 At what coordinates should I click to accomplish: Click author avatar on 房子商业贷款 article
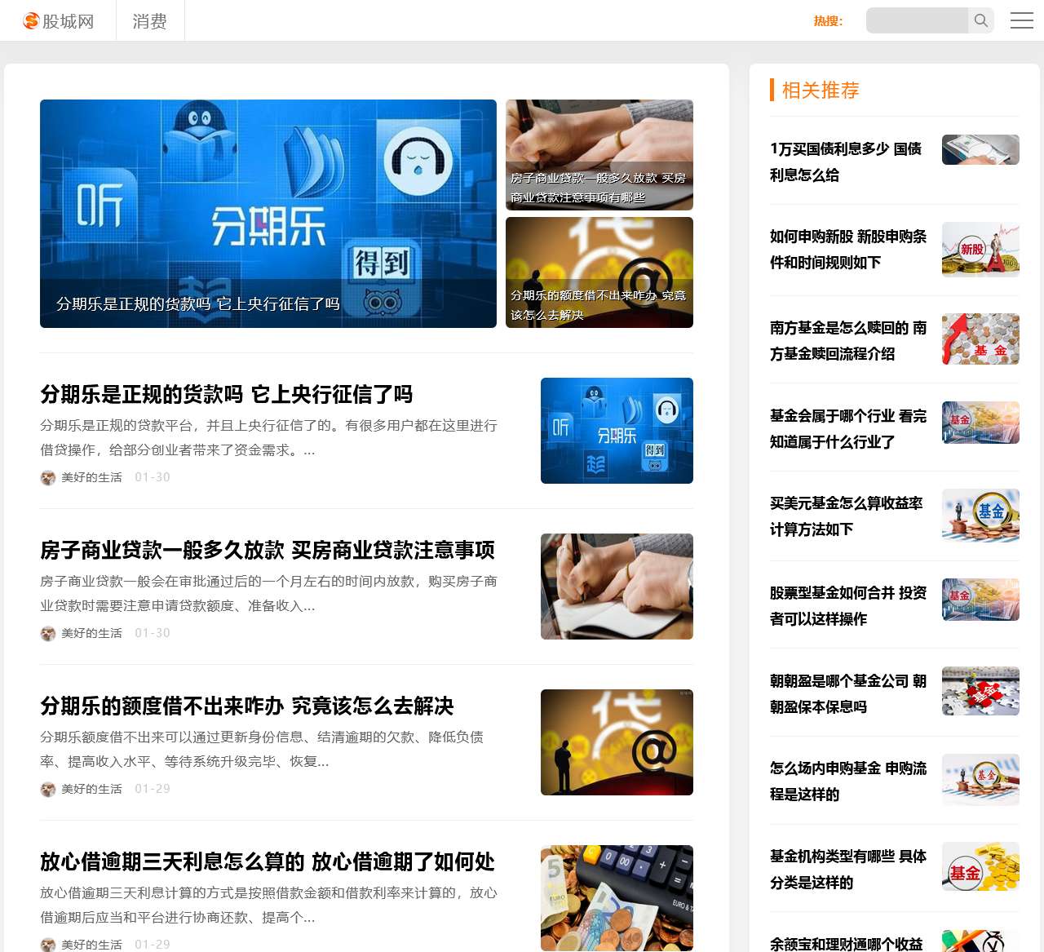pos(48,634)
